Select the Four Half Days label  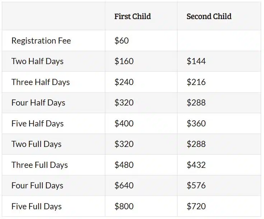click(x=38, y=103)
